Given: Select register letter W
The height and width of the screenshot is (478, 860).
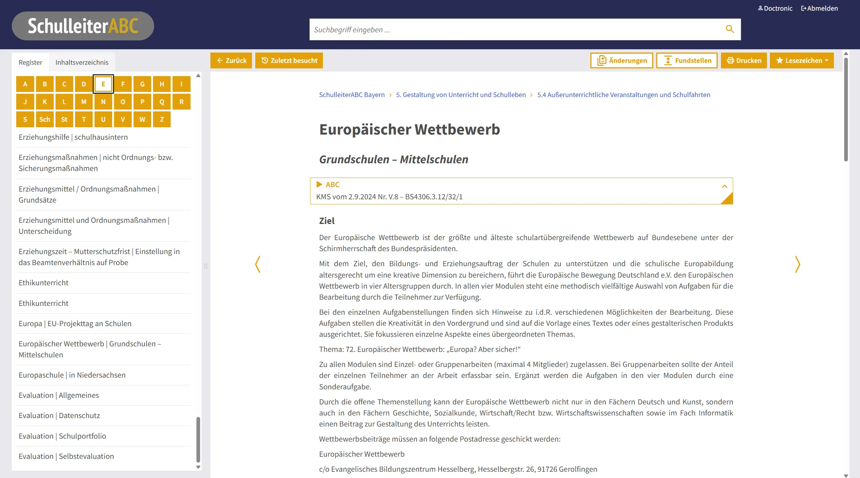Looking at the screenshot, I should pyautogui.click(x=142, y=119).
